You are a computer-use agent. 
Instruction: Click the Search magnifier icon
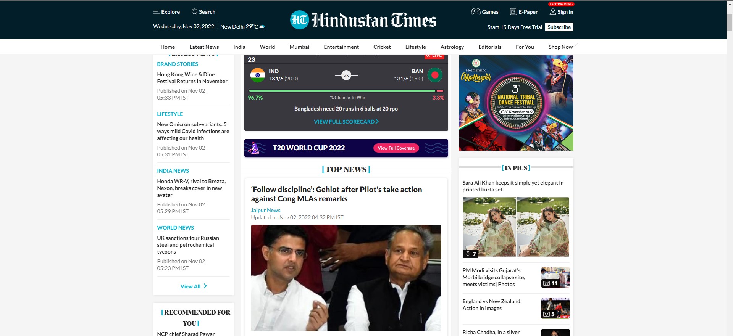click(x=195, y=12)
